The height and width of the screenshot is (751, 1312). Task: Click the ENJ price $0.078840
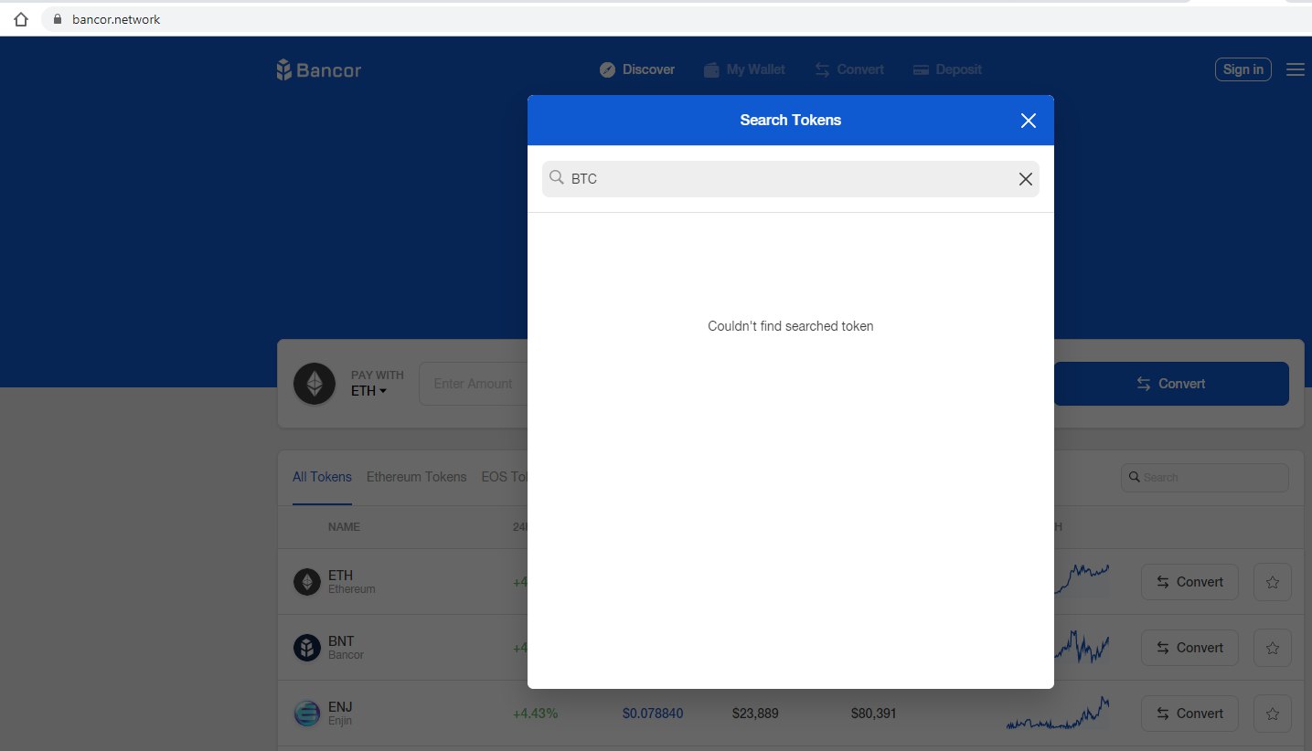[653, 714]
